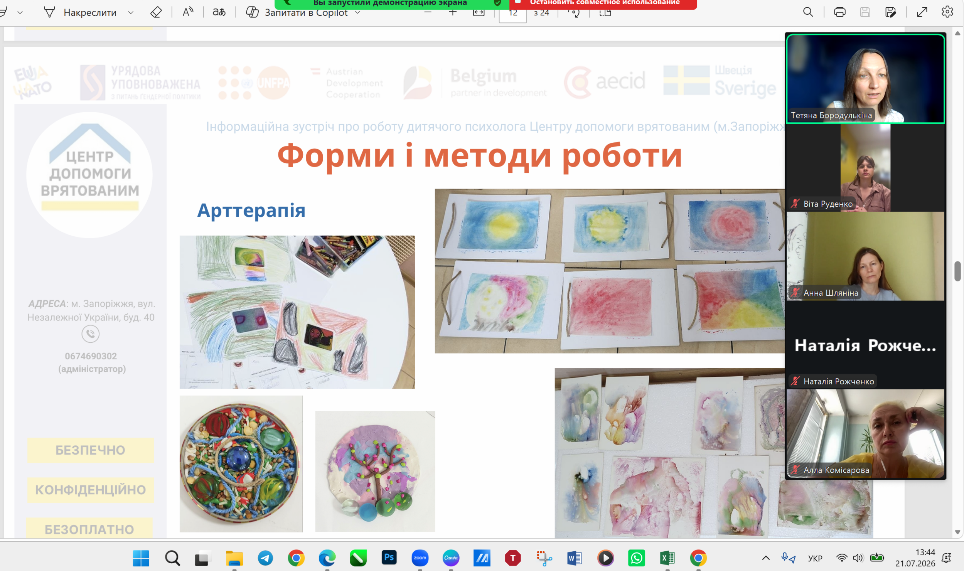This screenshot has height=571, width=964.
Task: Click the save as icon
Action: [x=890, y=12]
